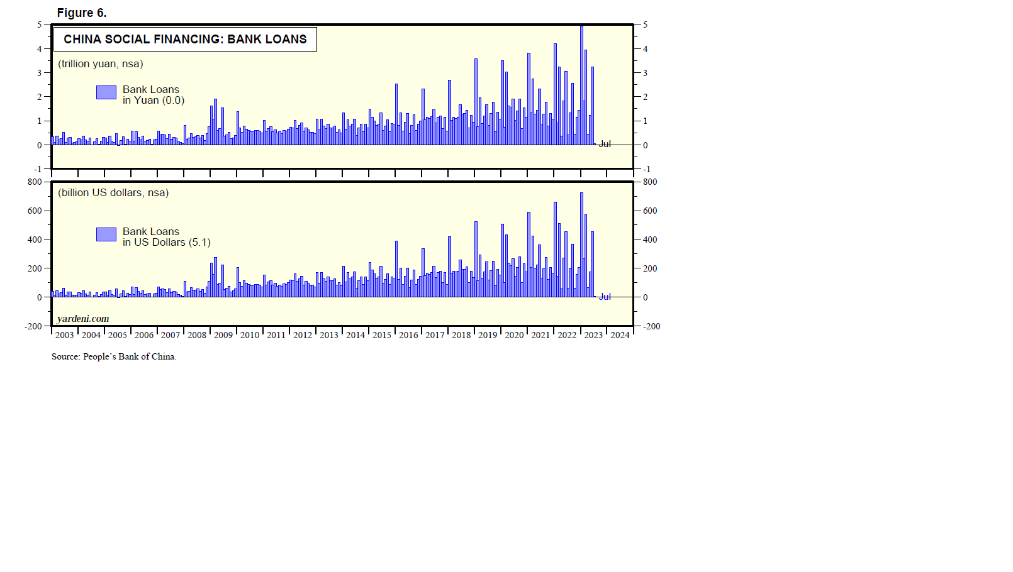The height and width of the screenshot is (572, 1013).
Task: Open the yardeni.com watermark link
Action: (x=82, y=319)
